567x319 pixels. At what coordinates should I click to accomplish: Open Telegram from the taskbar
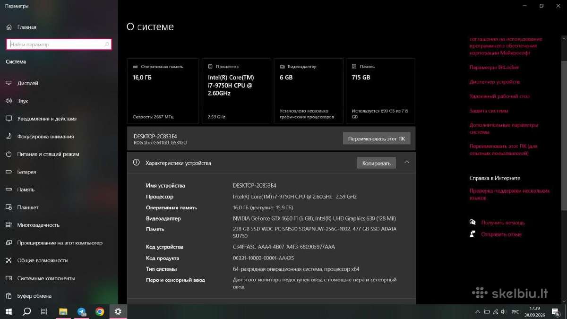(x=82, y=311)
